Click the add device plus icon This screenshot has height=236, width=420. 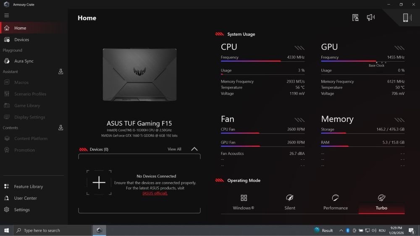99,182
